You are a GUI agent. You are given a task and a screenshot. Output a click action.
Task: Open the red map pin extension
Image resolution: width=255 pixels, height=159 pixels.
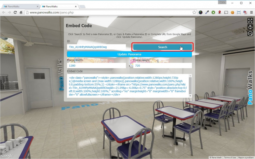click(220, 12)
